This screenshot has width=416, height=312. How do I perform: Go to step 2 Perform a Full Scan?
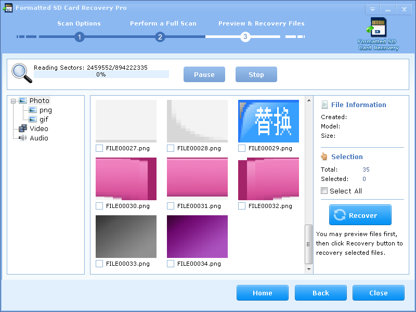pyautogui.click(x=160, y=37)
